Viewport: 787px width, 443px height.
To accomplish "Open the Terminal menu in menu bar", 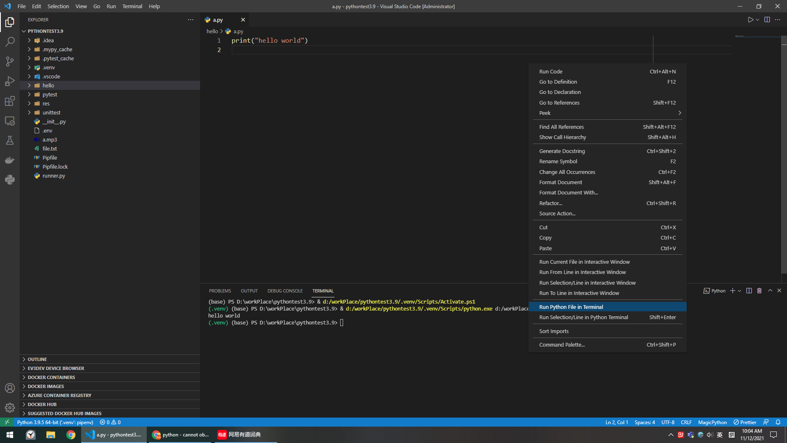I will tap(132, 6).
